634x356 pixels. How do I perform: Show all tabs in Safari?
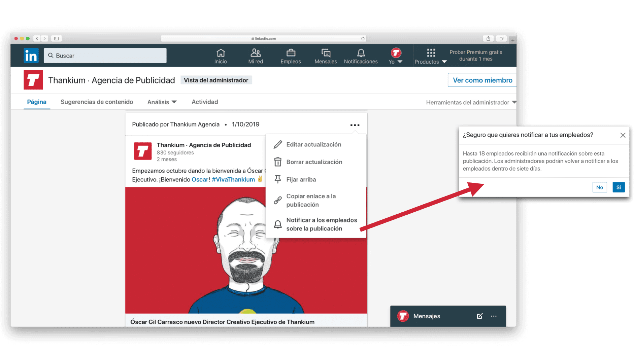(x=501, y=38)
